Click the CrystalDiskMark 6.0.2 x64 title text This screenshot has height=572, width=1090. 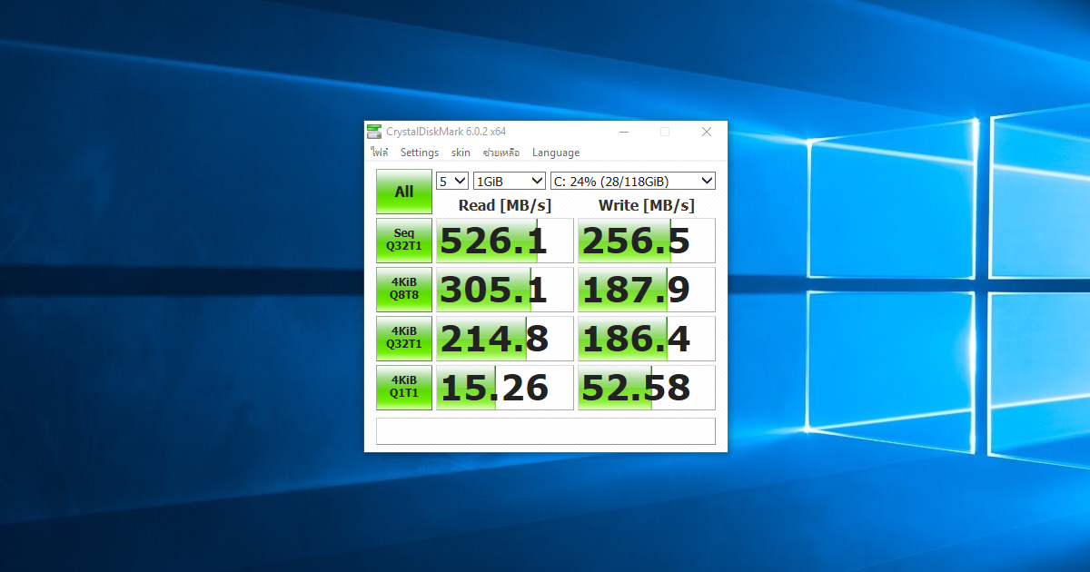coord(446,132)
